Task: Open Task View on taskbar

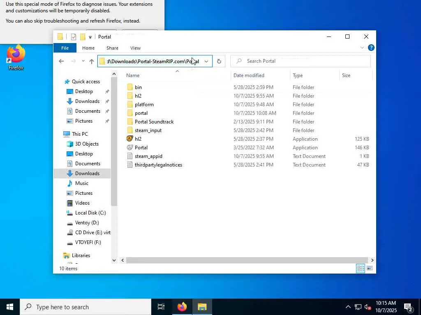Action: (x=161, y=307)
